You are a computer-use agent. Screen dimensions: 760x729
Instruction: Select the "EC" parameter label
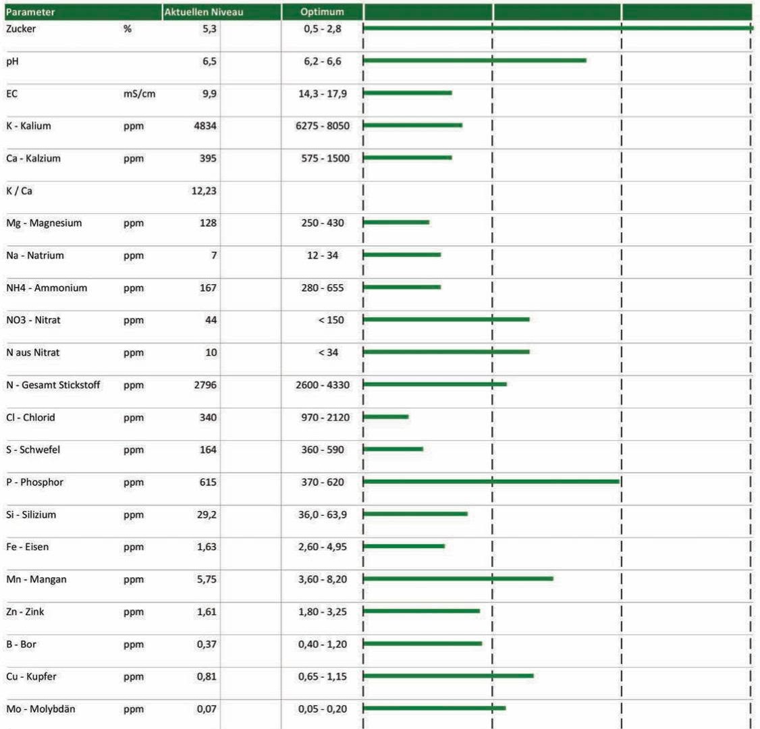[11, 94]
